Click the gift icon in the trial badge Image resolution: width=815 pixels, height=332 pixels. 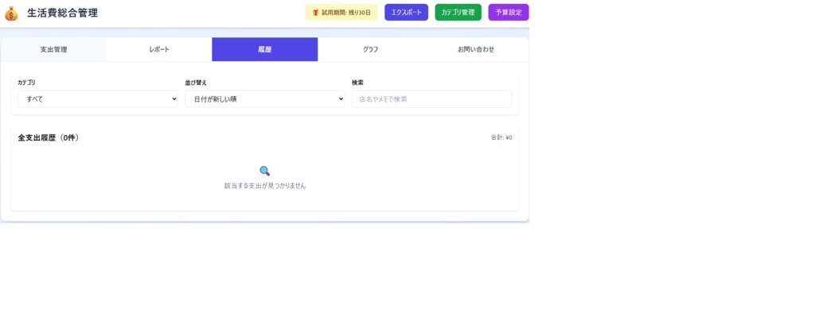click(315, 13)
